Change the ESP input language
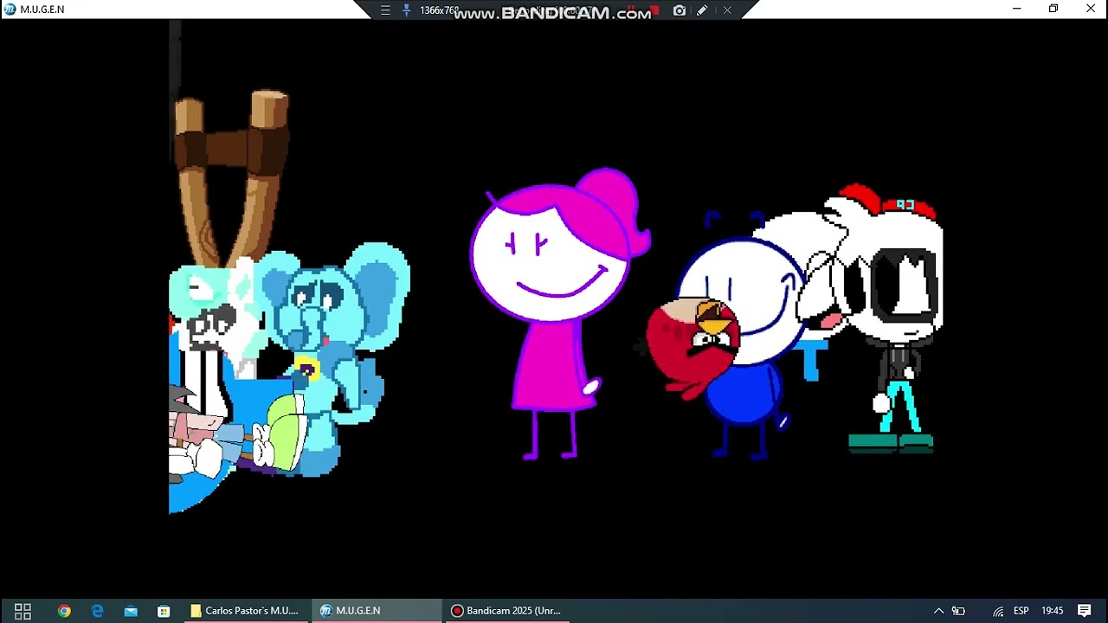Image resolution: width=1108 pixels, height=623 pixels. click(x=1021, y=611)
